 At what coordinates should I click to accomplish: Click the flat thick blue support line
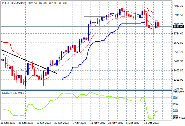[131, 23]
